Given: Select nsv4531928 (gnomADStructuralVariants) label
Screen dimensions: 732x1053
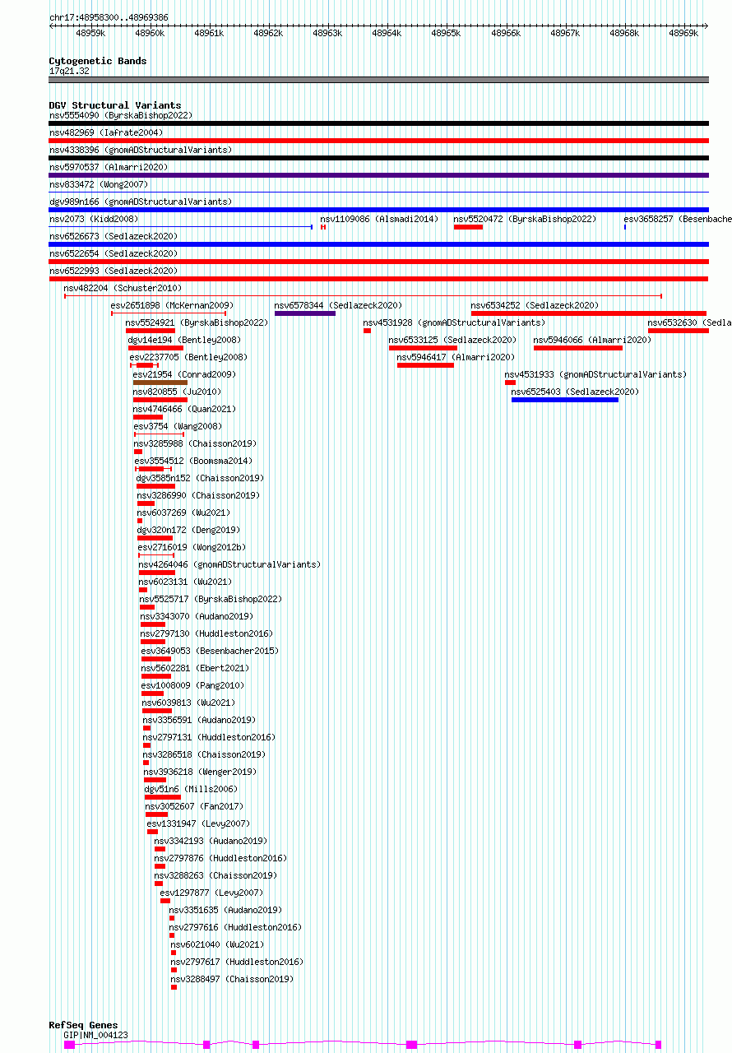Looking at the screenshot, I should pyautogui.click(x=454, y=322).
